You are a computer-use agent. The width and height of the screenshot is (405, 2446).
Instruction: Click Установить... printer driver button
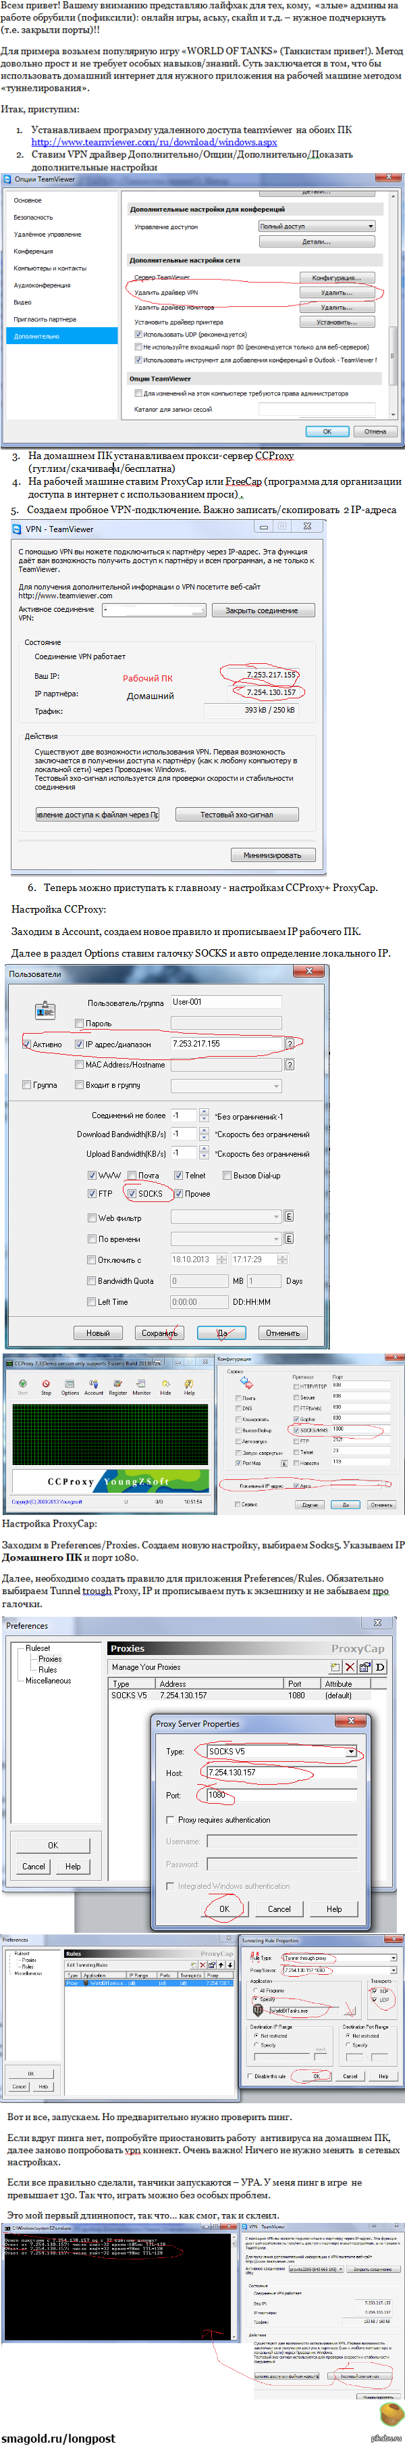coord(335,322)
